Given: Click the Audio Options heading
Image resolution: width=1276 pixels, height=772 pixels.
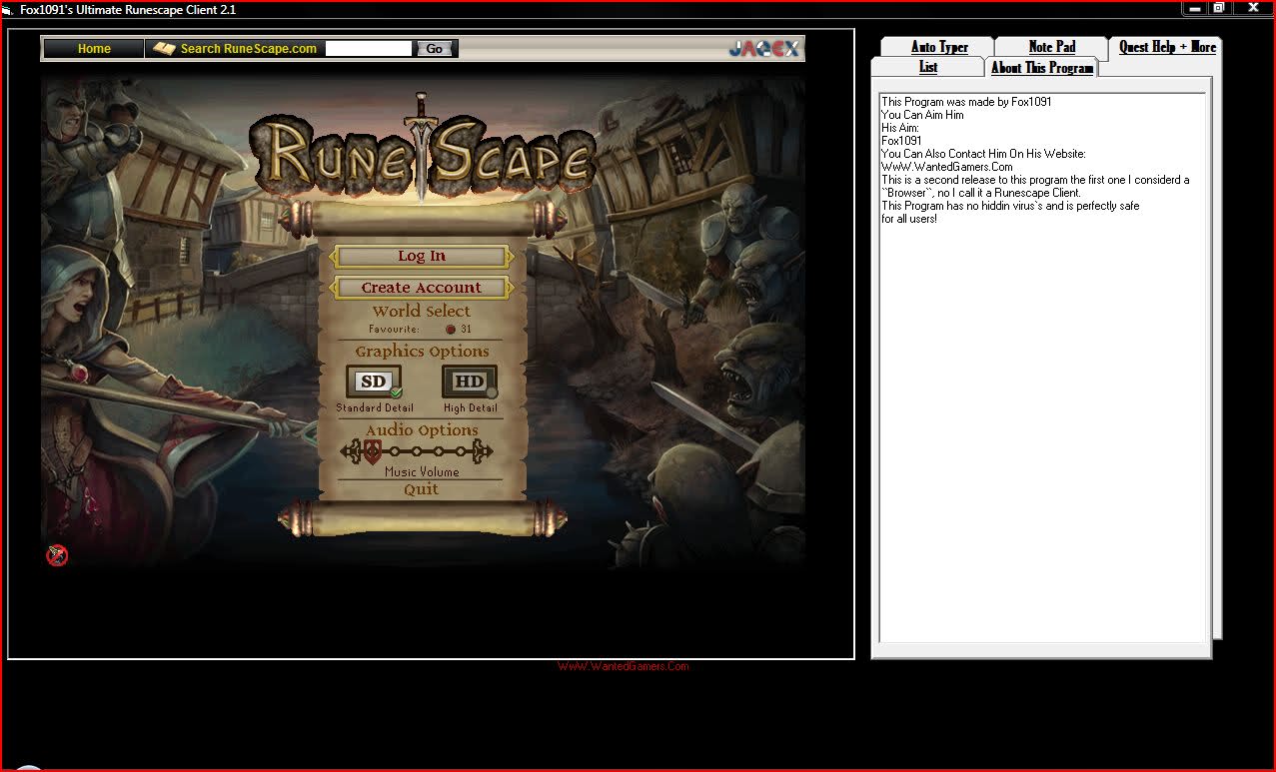Looking at the screenshot, I should tap(422, 430).
